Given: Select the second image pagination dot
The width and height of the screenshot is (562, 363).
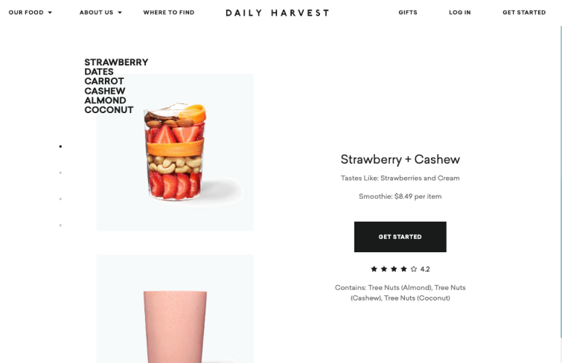Looking at the screenshot, I should click(60, 173).
